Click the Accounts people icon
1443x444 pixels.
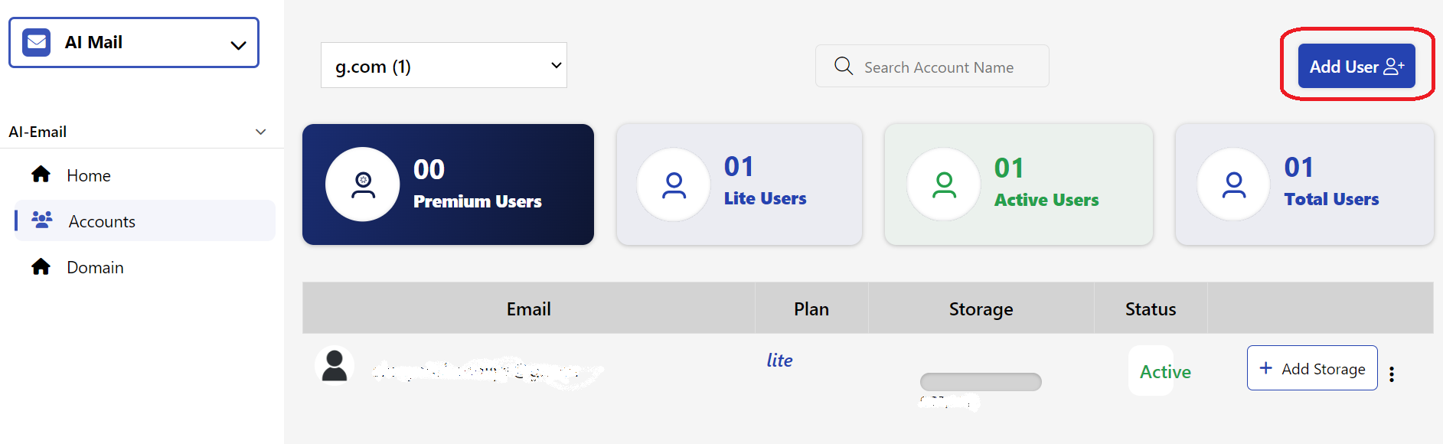coord(42,220)
